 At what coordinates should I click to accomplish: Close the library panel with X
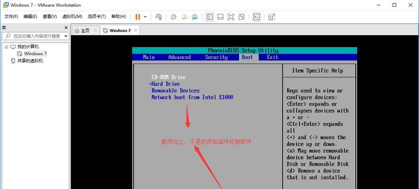coord(66,27)
